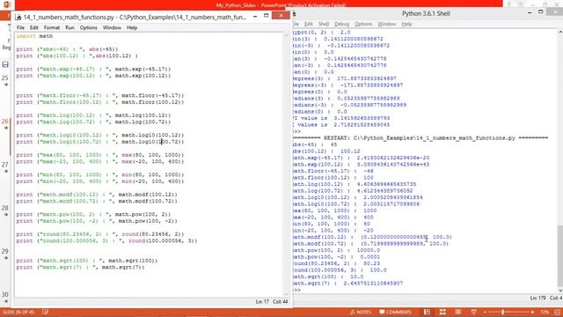
Task: Click Ln: 17 Col: 44 editor status text
Action: coord(272,301)
